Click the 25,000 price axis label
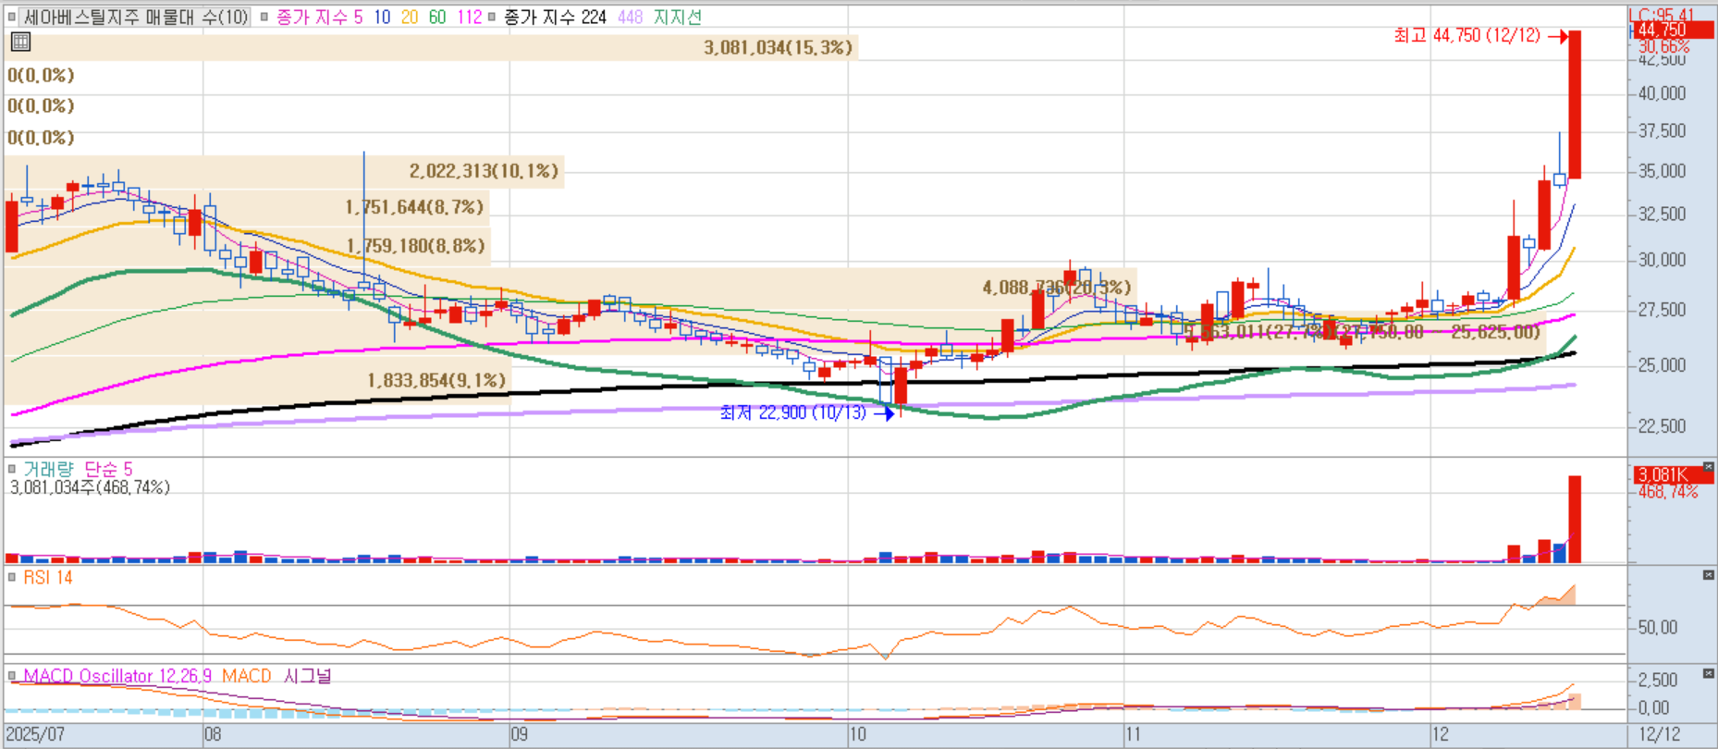The width and height of the screenshot is (1718, 749). [x=1662, y=365]
